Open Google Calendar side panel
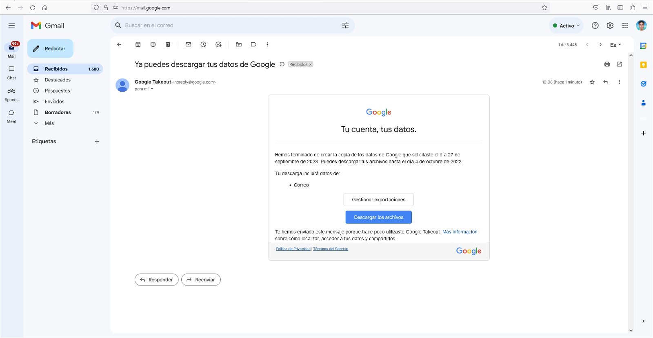The height and width of the screenshot is (338, 653). tap(643, 46)
